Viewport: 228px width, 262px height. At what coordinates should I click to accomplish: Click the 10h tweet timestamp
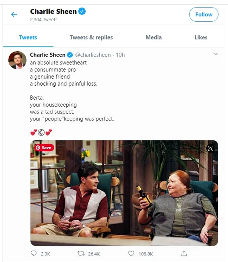pos(120,55)
